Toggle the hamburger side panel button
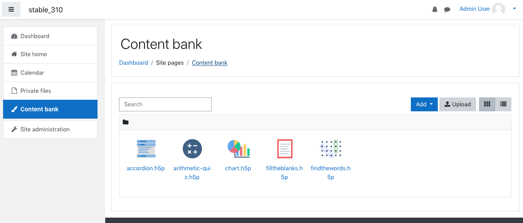The width and height of the screenshot is (523, 223). coord(11,10)
